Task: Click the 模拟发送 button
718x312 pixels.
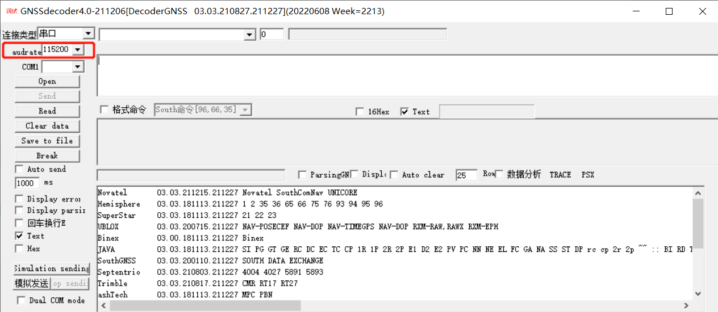Action: [32, 284]
